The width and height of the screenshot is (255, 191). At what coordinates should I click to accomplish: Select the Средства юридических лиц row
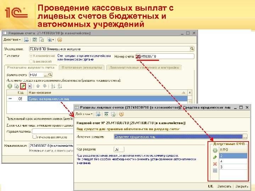click(x=97, y=99)
